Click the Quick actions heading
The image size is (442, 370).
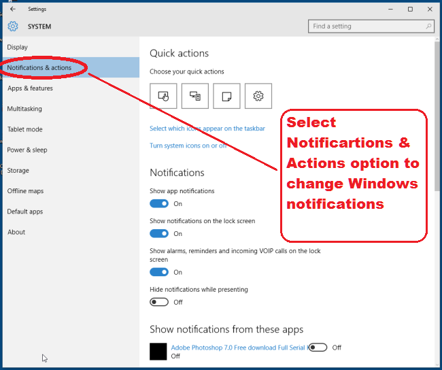pyautogui.click(x=179, y=53)
